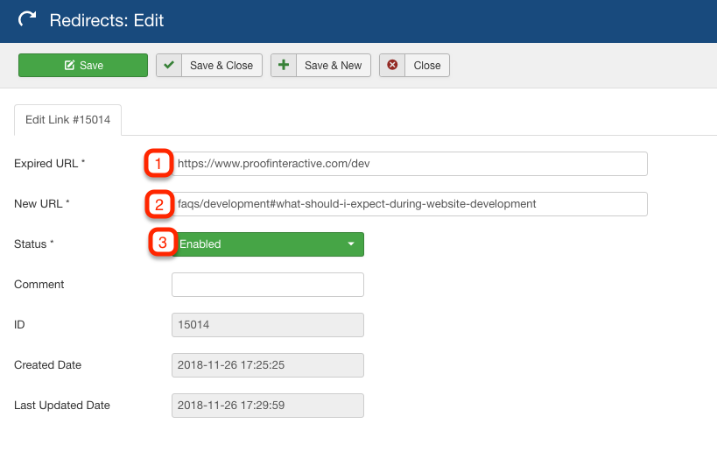The height and width of the screenshot is (466, 717).
Task: Click the green checkmark icon
Action: [x=169, y=65]
